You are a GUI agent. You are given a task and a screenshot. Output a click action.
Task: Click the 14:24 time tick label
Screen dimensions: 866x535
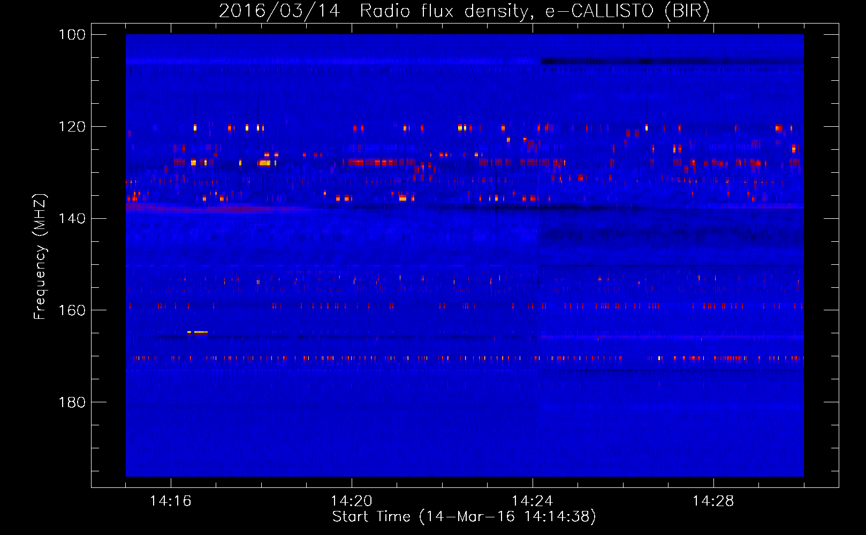533,501
